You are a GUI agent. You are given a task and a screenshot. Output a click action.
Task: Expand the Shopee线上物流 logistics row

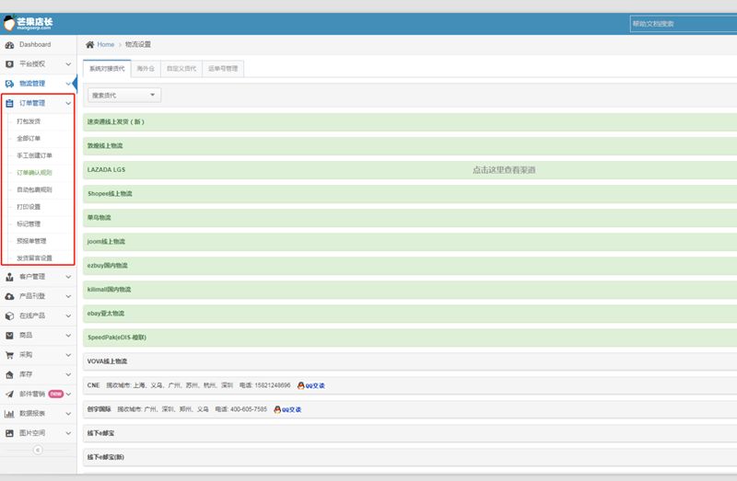coord(410,194)
